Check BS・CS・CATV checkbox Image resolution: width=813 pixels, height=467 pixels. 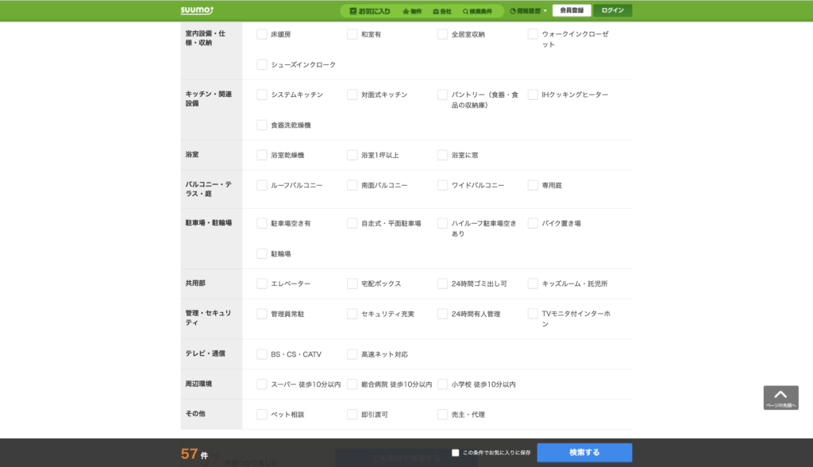[262, 354]
